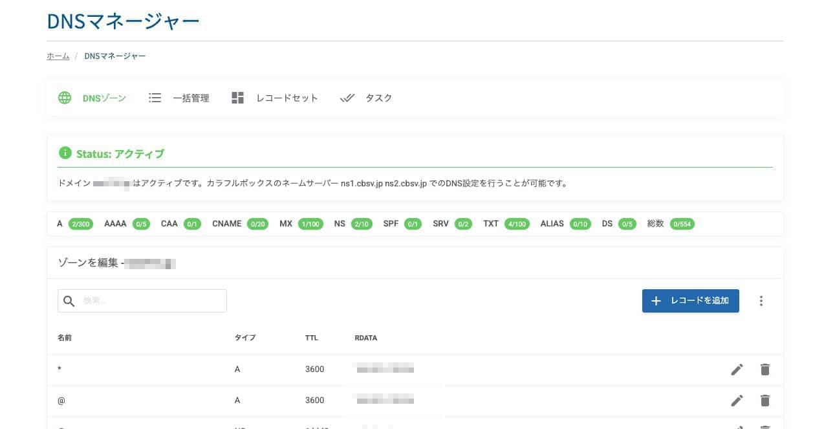835x429 pixels.
Task: Edit the @ A record
Action: coord(737,401)
